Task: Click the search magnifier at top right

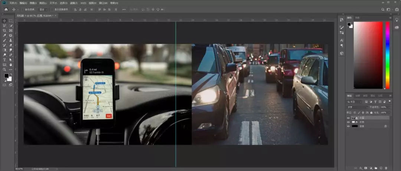Action: coord(383,9)
